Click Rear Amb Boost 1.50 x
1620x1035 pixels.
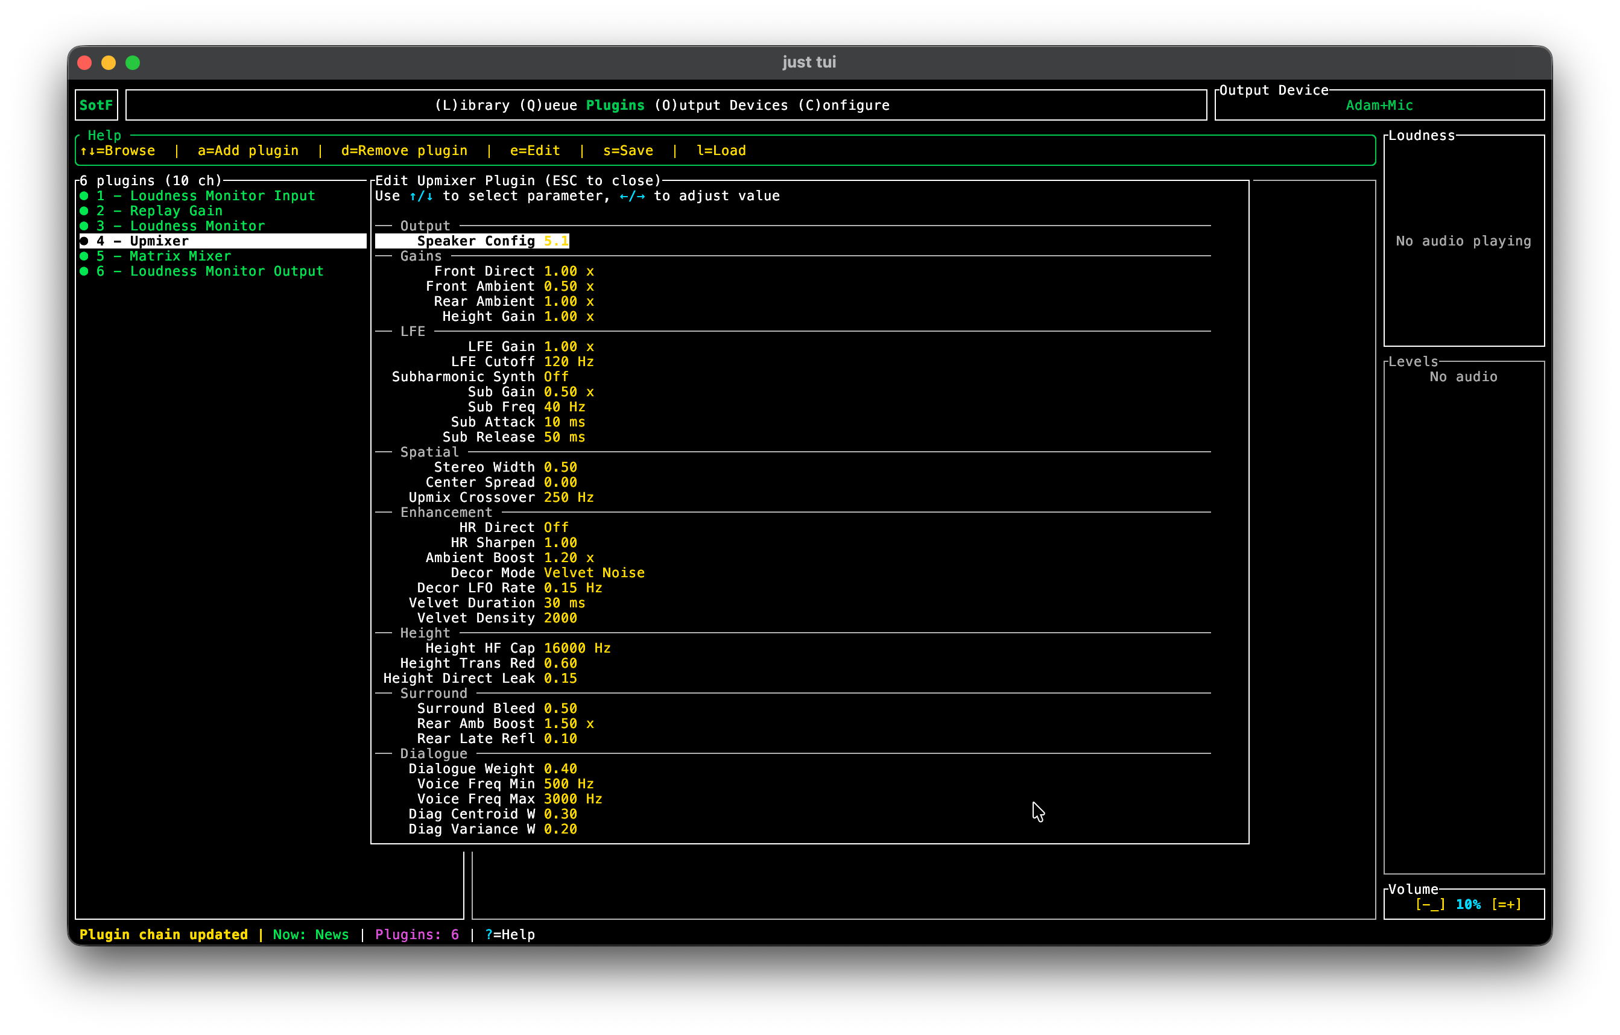(505, 723)
